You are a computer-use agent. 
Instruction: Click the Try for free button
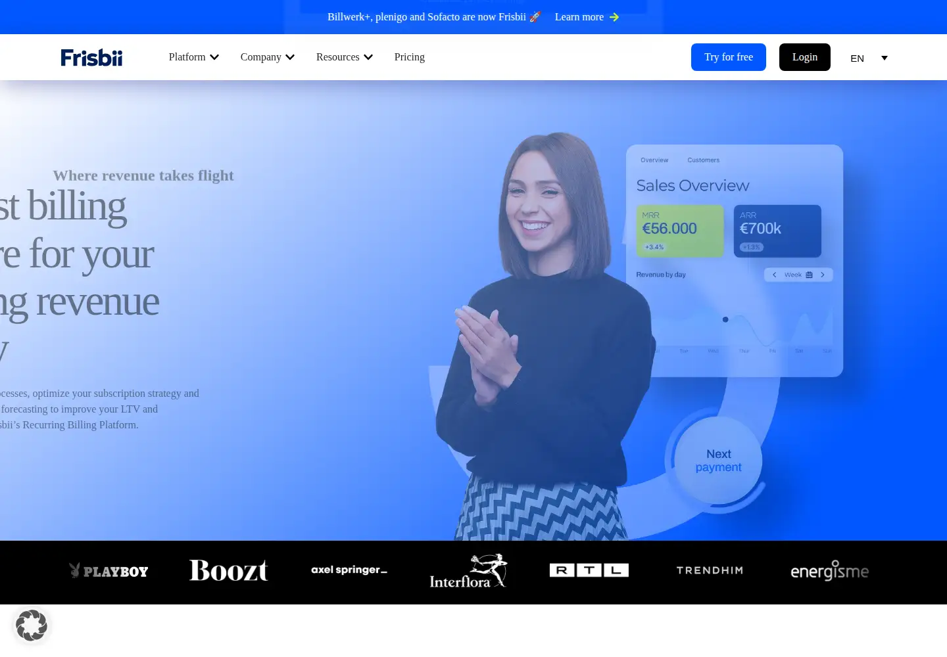click(729, 57)
